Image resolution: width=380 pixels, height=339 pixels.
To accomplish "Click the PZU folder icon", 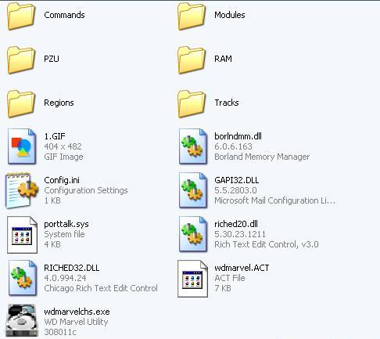I will click(x=21, y=60).
